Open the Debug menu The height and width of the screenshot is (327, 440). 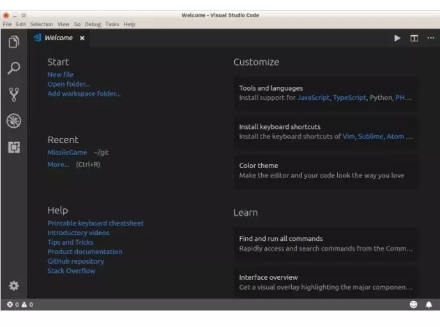(93, 24)
